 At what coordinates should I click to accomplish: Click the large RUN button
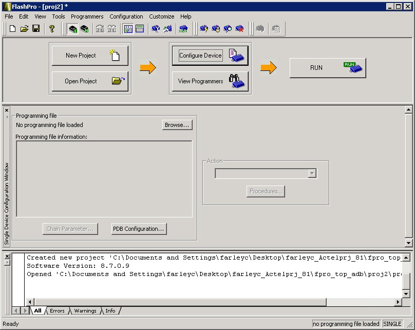click(x=328, y=68)
